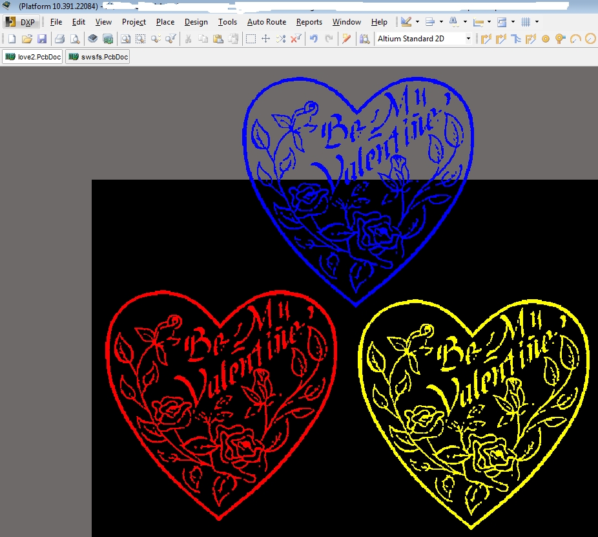This screenshot has width=598, height=537.
Task: Click the Cross Probe icon
Action: coord(346,39)
